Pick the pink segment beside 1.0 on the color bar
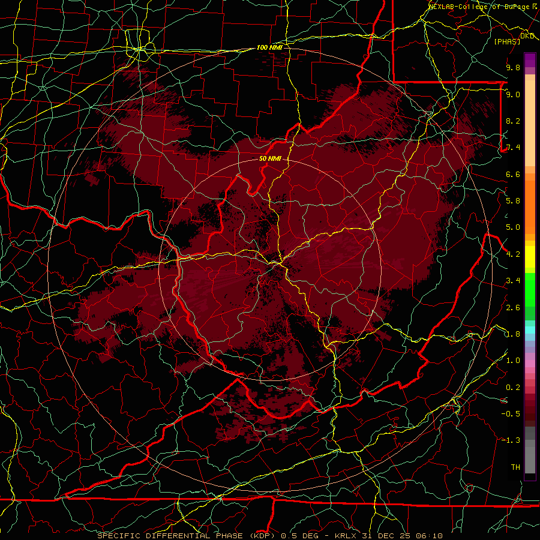Image resolution: width=540 pixels, height=540 pixels. [x=530, y=364]
